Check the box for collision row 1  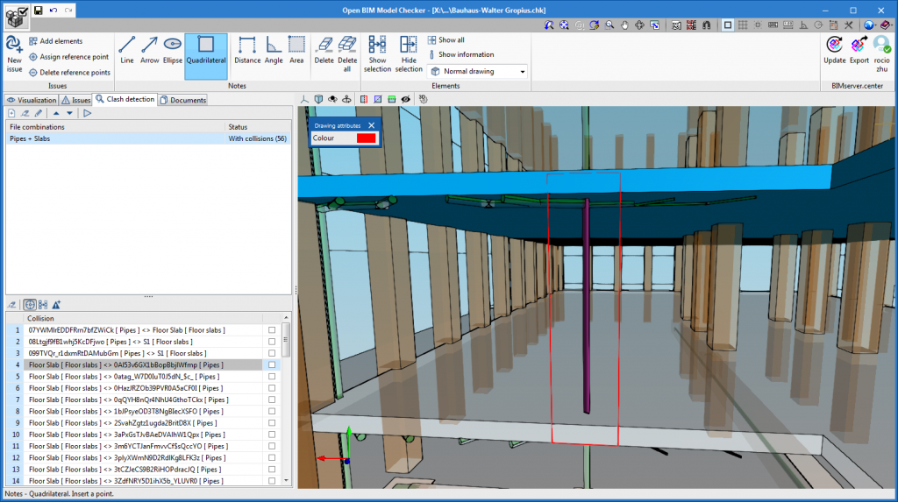(272, 330)
